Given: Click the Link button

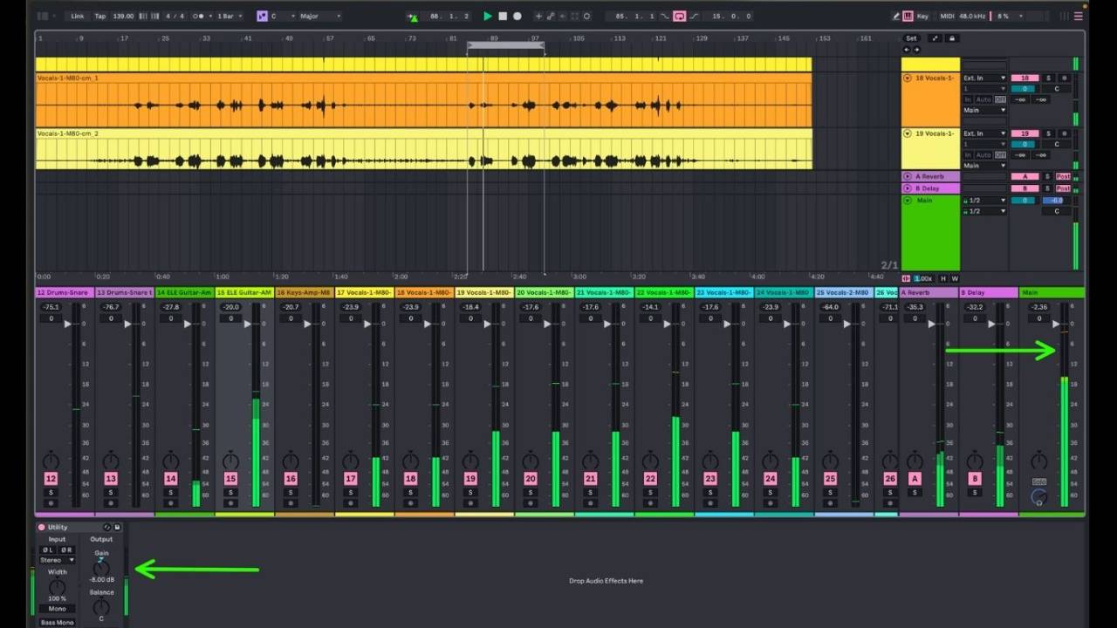Looking at the screenshot, I should pos(78,16).
